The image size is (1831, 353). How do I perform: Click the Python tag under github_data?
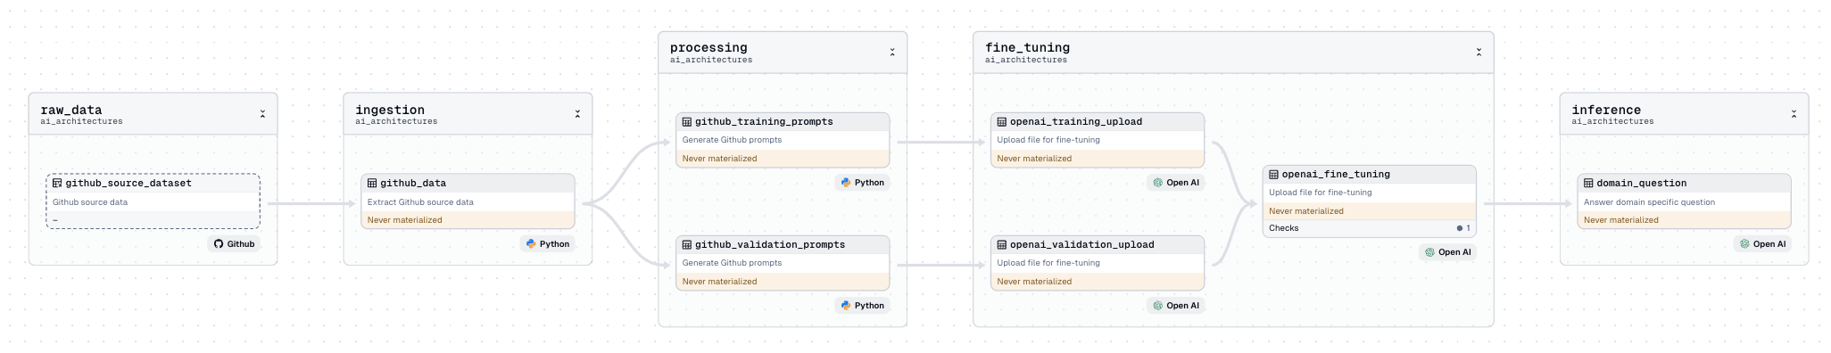tap(548, 243)
